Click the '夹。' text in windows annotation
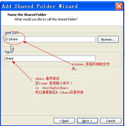Viewport: 125px width, 126px height. tap(74, 69)
